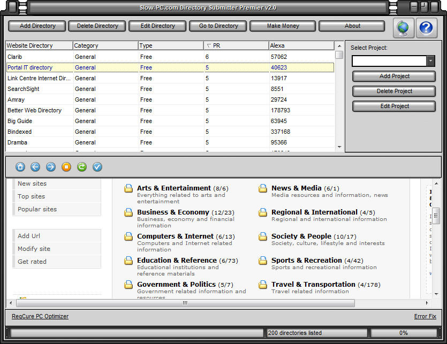This screenshot has width=447, height=344.
Task: Click the browser horizontal scrollbar thumb
Action: (x=185, y=303)
